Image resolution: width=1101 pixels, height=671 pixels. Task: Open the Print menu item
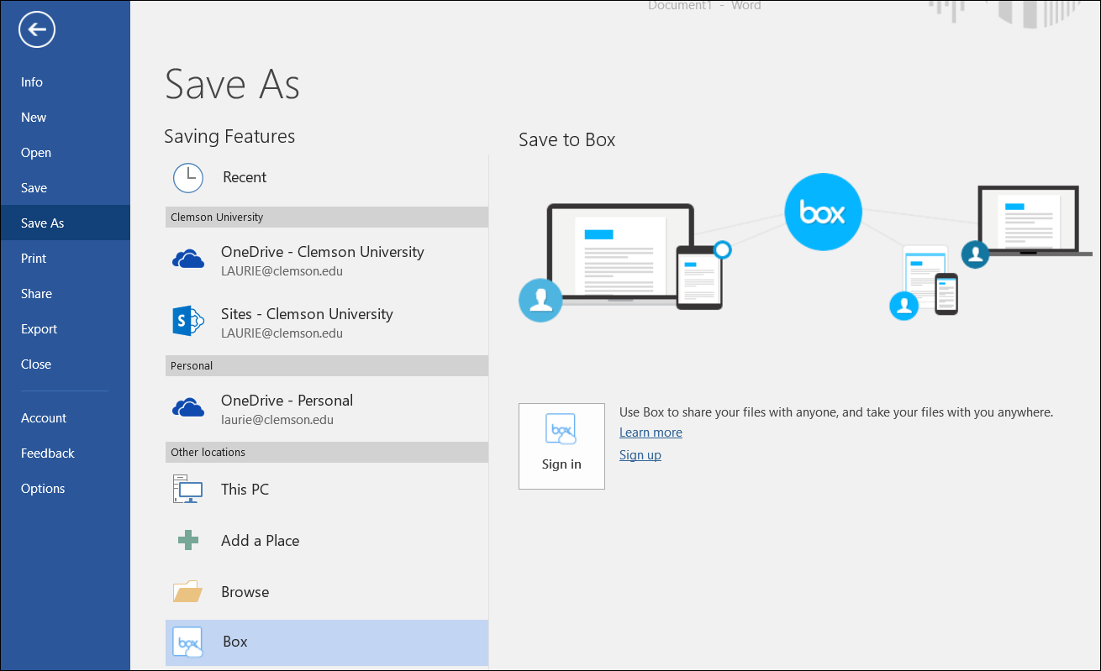click(x=33, y=258)
